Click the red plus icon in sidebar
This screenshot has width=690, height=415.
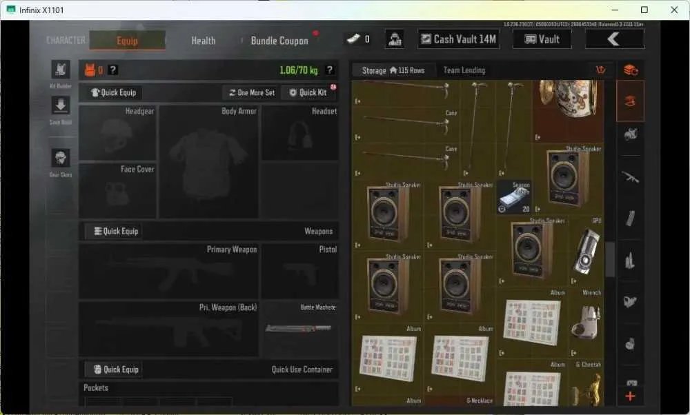point(630,396)
